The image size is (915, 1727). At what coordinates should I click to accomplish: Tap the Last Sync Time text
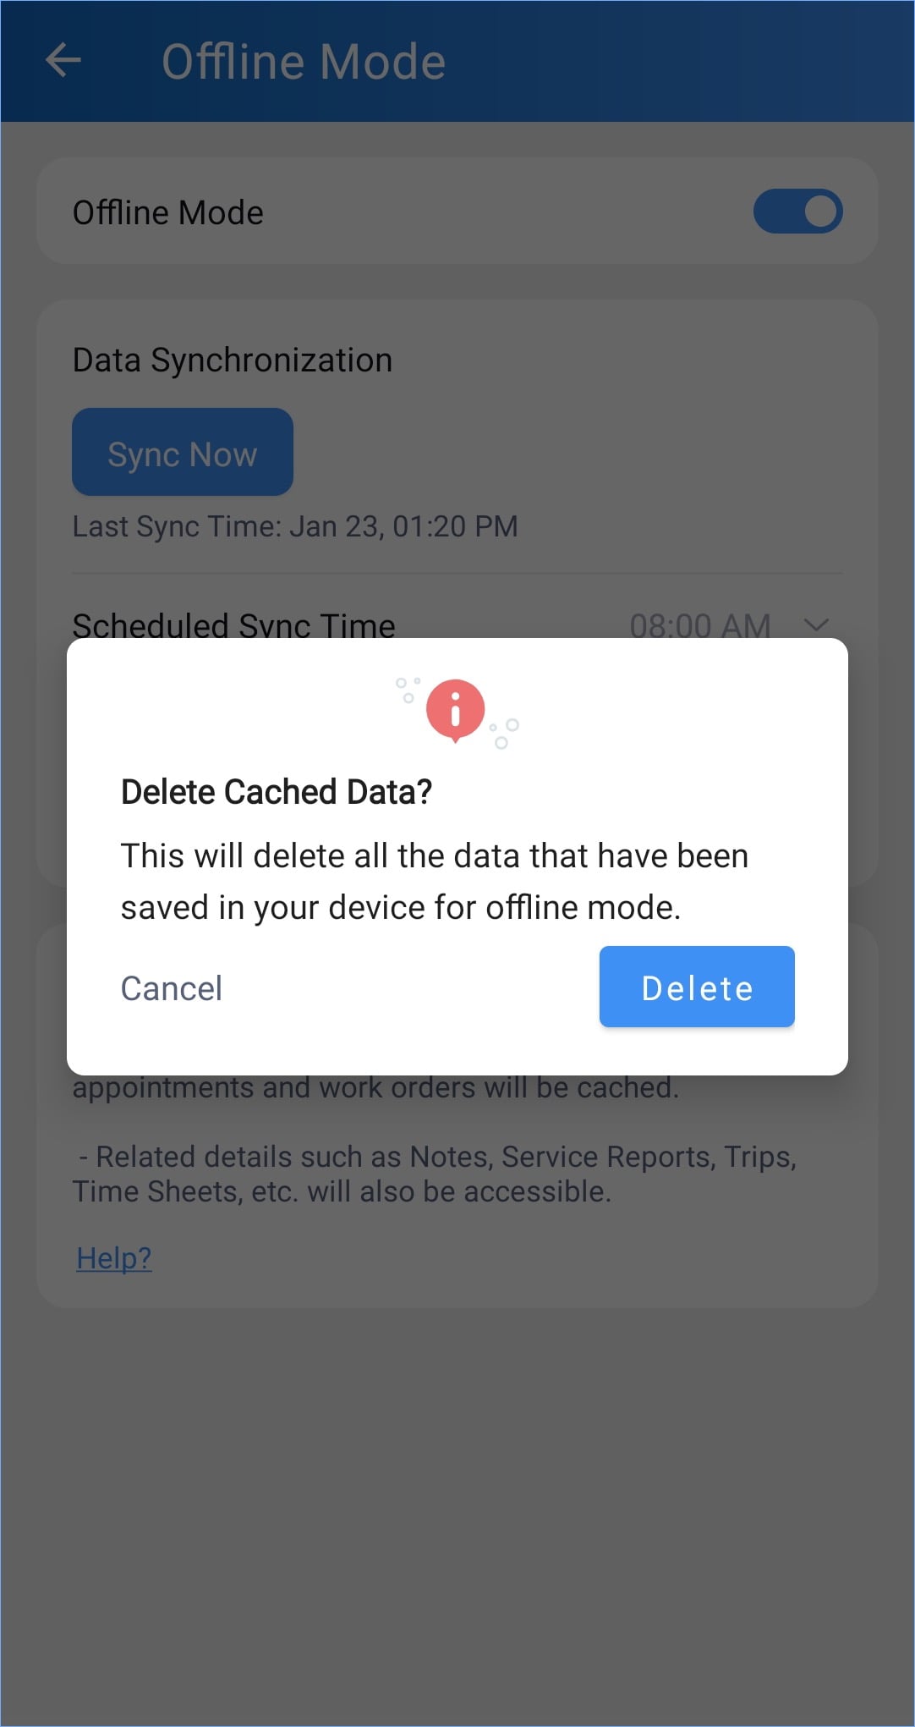point(294,526)
